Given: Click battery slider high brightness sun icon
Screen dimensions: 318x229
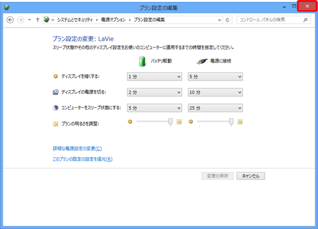Looking at the screenshot, I should click(x=179, y=122).
